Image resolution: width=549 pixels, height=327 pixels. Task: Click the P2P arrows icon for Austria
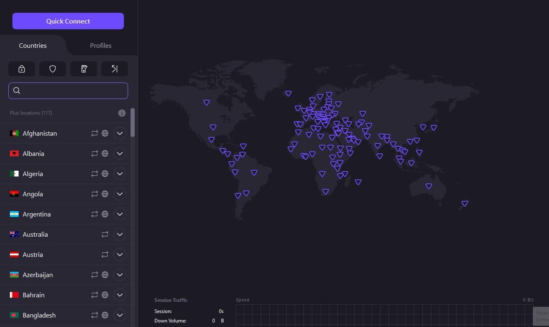(x=105, y=254)
